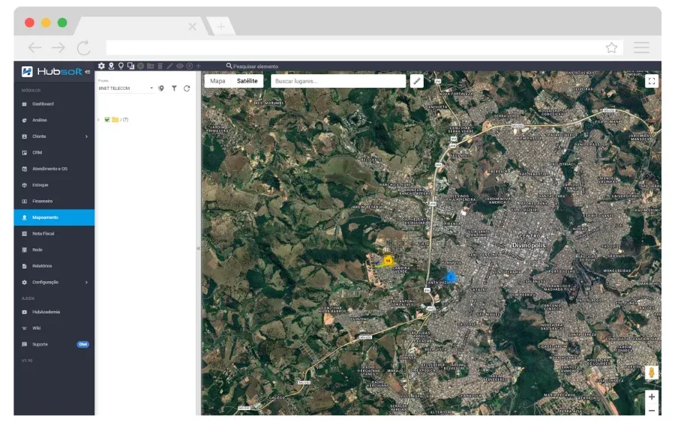Click the greyed circle cancel icon
Screen dimensions: 675x422
(140, 66)
